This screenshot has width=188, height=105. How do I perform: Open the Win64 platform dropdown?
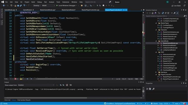pyautogui.click(x=48, y=6)
